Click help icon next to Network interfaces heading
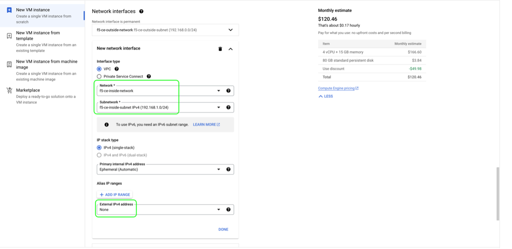This screenshot has height=249, width=512. pos(141,11)
